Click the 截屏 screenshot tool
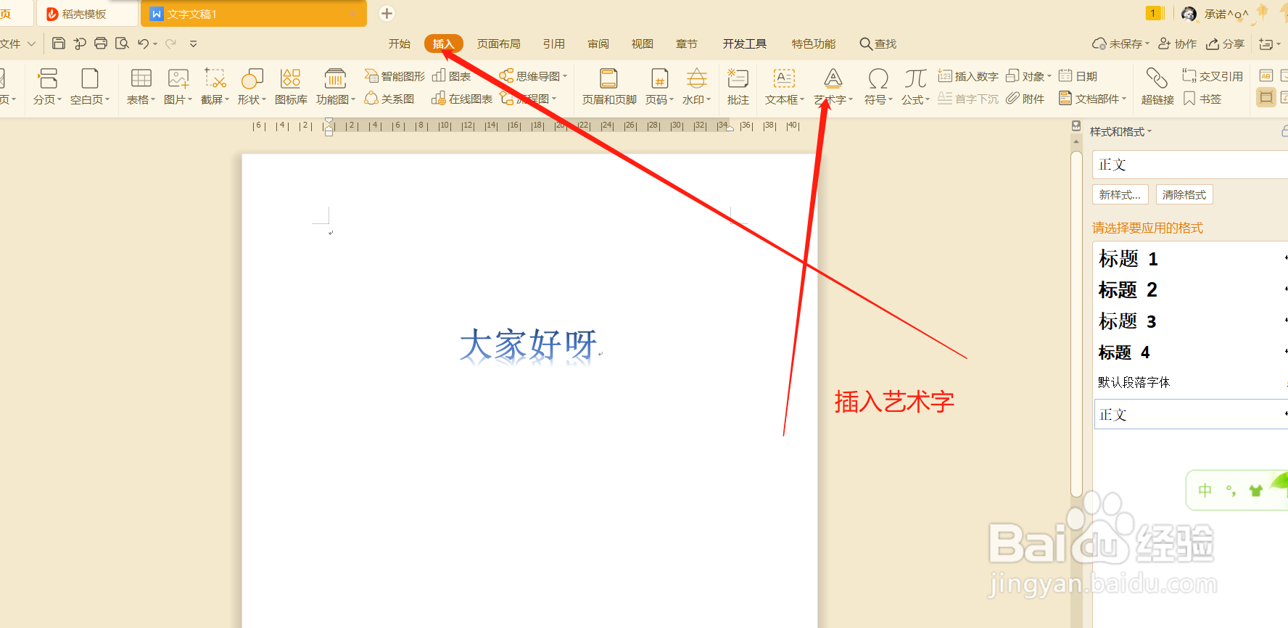The width and height of the screenshot is (1288, 628). point(215,86)
